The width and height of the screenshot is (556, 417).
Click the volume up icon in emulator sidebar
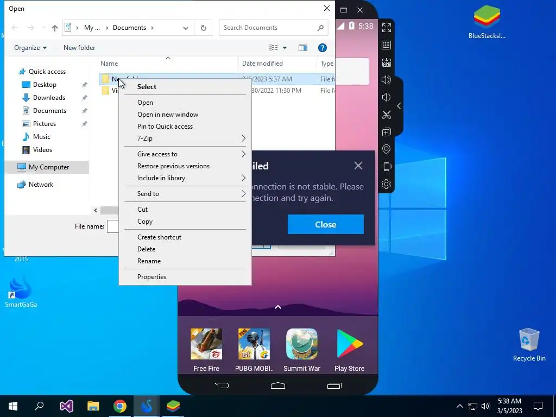[386, 80]
